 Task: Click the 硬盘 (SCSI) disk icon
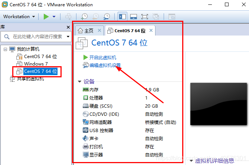86,106
